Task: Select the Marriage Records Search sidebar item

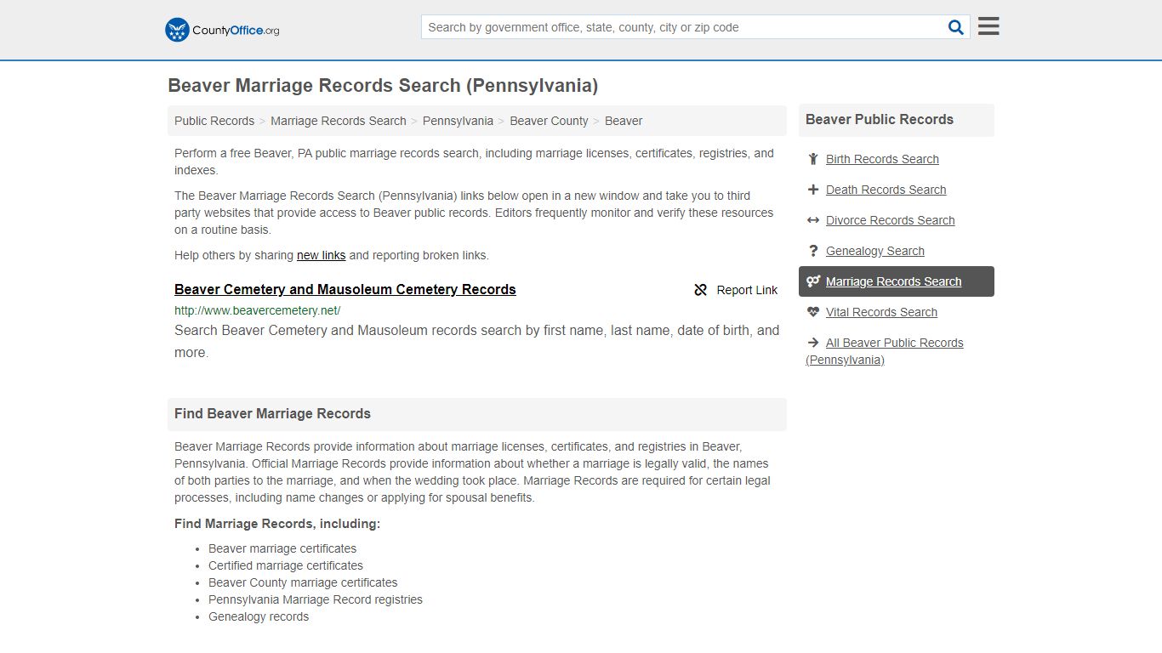Action: tap(896, 281)
